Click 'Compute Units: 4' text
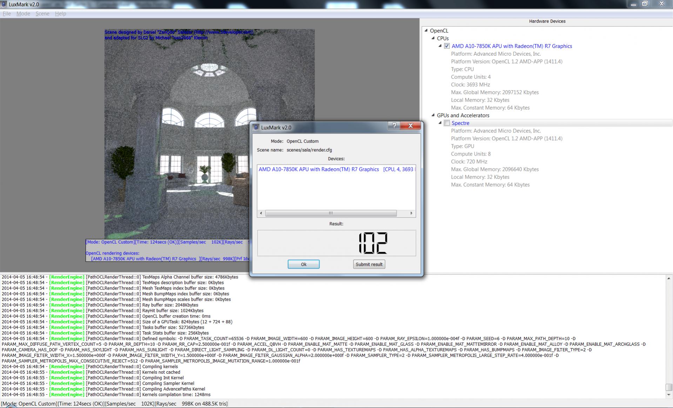This screenshot has width=673, height=408. (471, 77)
